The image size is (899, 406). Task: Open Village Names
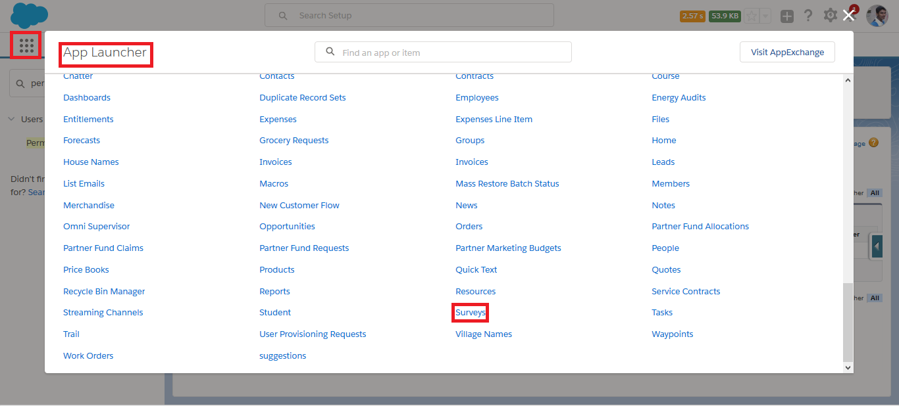pos(484,334)
